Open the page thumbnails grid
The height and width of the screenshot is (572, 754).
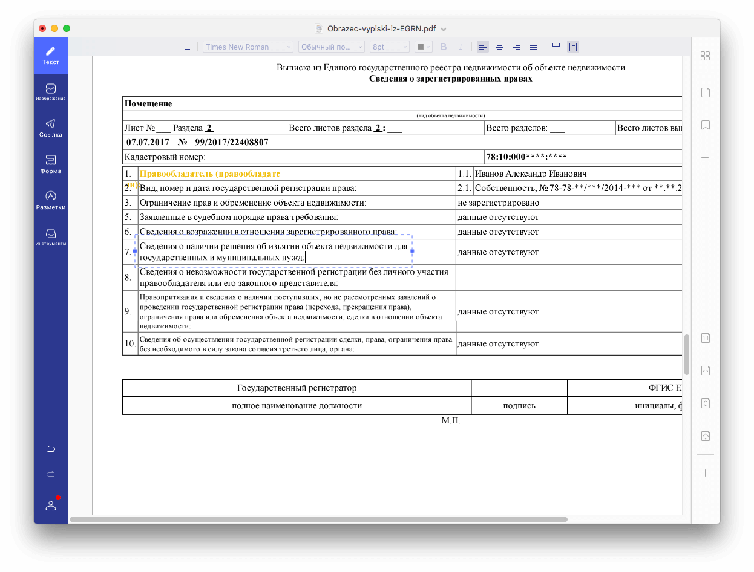pyautogui.click(x=705, y=56)
